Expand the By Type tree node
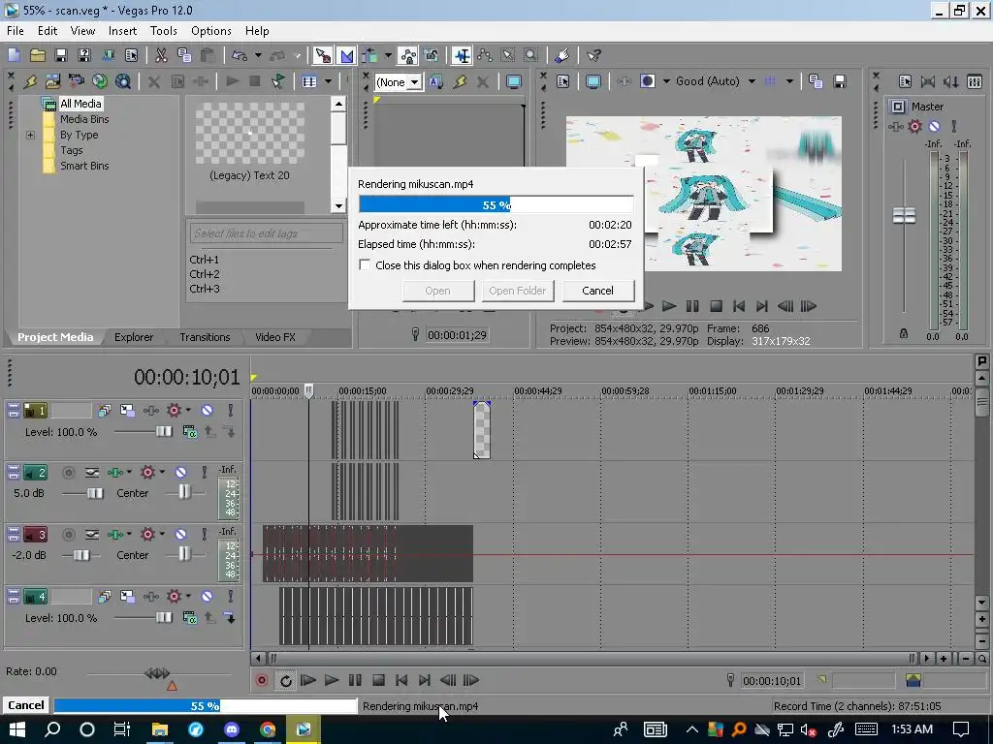993x744 pixels. click(30, 135)
